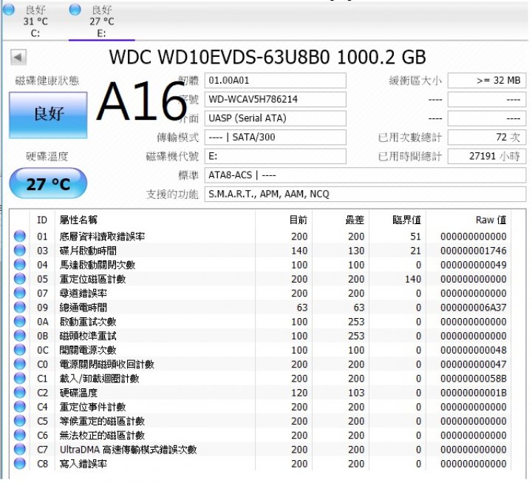Click the status orb for attribute 01
The image size is (532, 483).
tap(20, 236)
